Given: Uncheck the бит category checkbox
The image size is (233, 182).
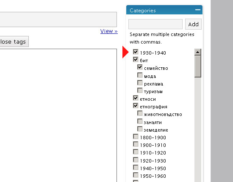Looking at the screenshot, I should point(136,60).
